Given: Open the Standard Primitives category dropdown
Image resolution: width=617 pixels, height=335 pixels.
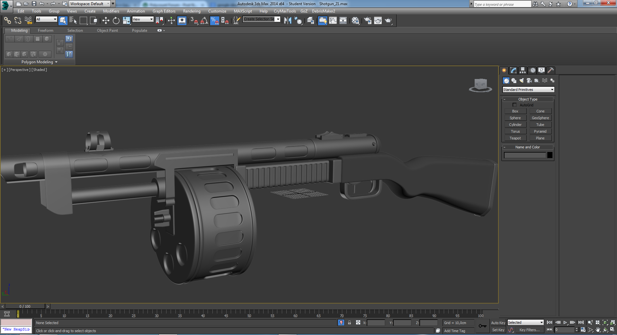Looking at the screenshot, I should (528, 90).
